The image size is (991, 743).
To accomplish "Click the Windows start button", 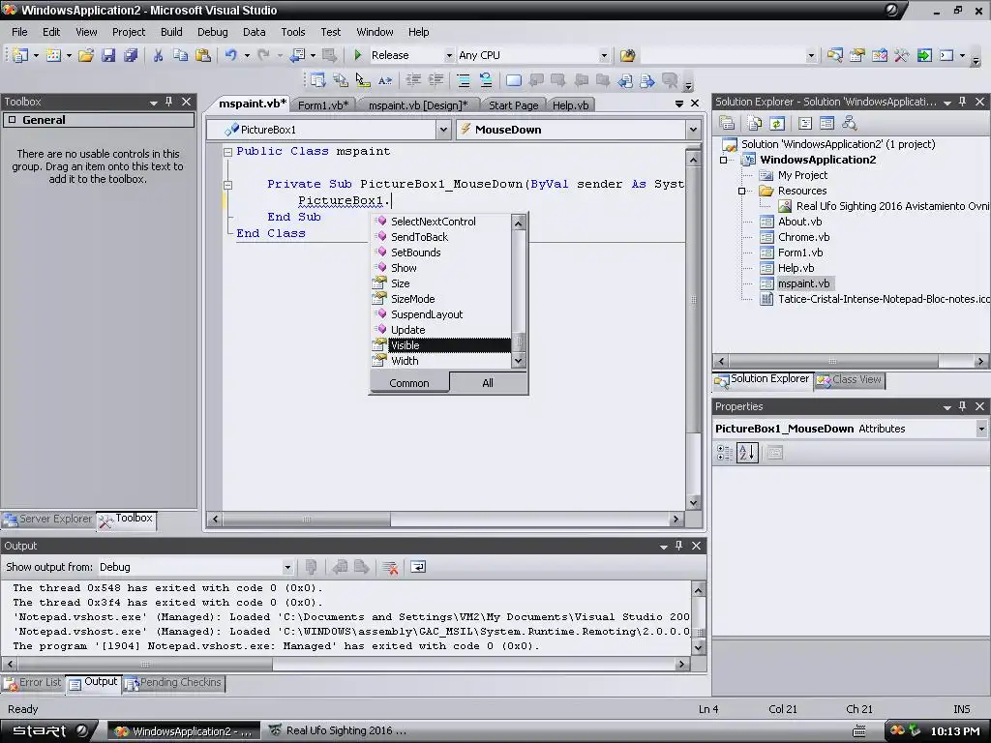I will (49, 731).
